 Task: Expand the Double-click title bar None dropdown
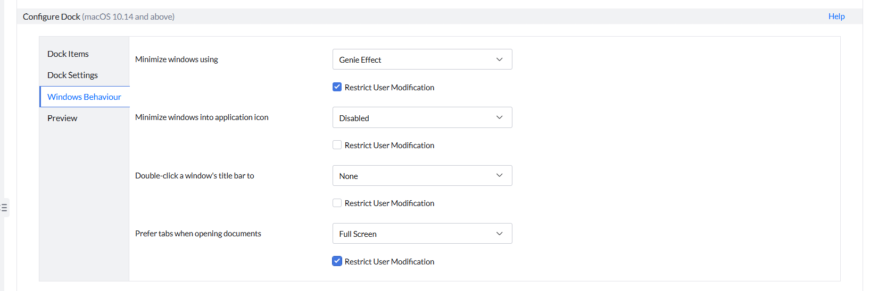point(421,176)
